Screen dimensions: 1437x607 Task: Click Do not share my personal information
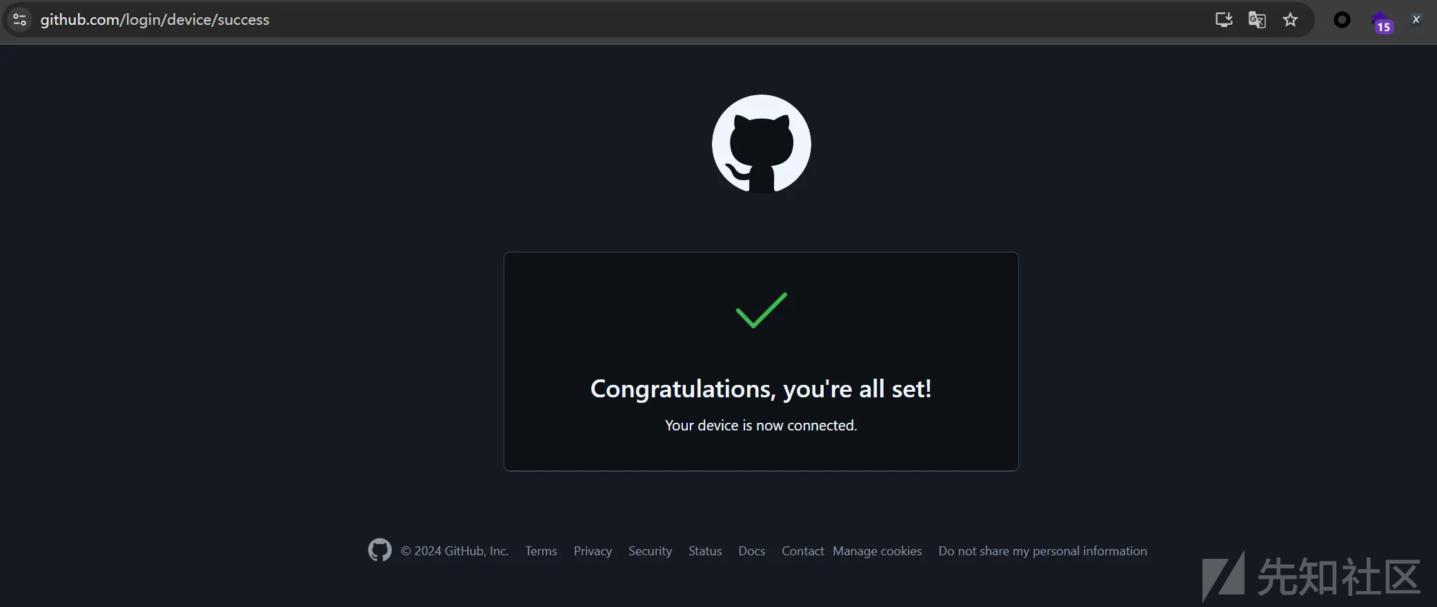(1042, 551)
